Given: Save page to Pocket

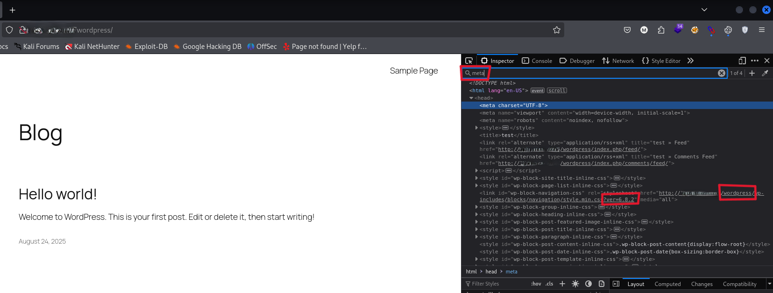Looking at the screenshot, I should pyautogui.click(x=627, y=30).
